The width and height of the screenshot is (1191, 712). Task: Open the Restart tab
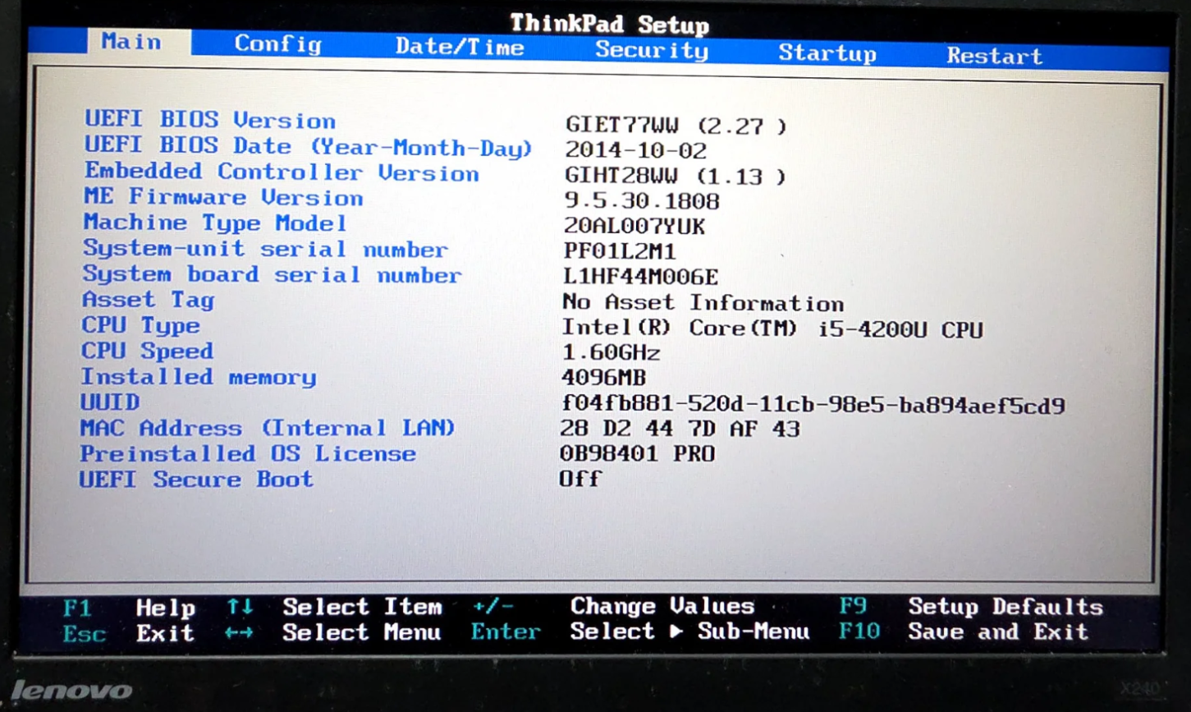tap(995, 56)
